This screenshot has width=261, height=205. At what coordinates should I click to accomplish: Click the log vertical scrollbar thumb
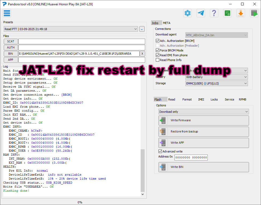(x=143, y=171)
